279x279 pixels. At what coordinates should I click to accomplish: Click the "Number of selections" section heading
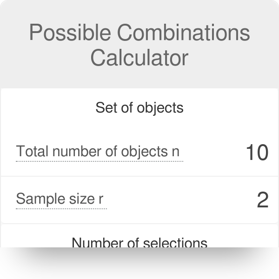pyautogui.click(x=139, y=242)
